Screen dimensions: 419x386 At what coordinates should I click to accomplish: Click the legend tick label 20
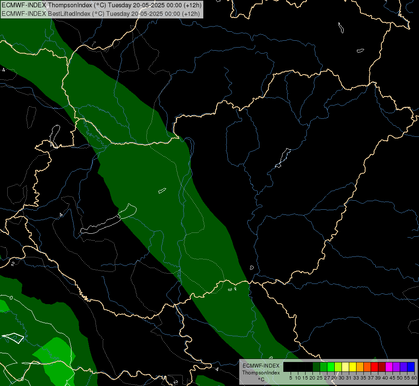[x=312, y=378]
